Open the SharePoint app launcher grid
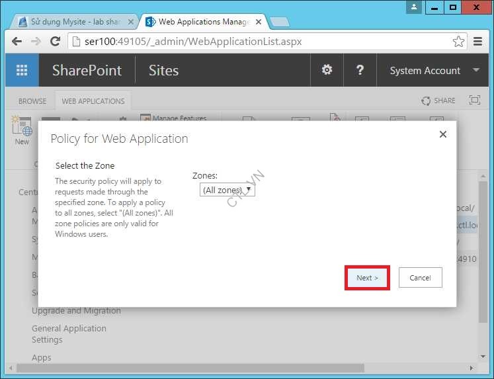Screen dimensions: 494x379 (x=22, y=70)
